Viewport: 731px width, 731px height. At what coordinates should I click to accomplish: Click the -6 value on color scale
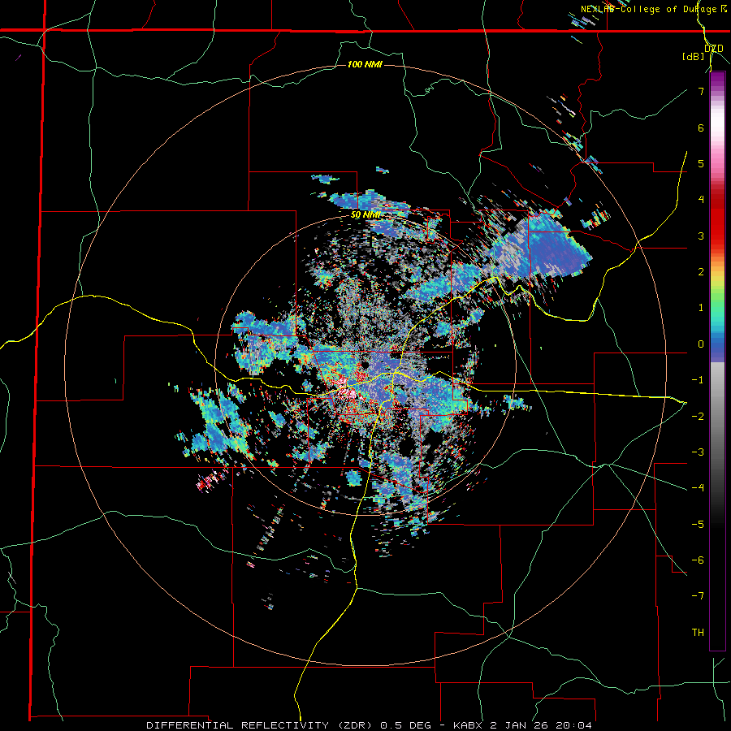[698, 560]
